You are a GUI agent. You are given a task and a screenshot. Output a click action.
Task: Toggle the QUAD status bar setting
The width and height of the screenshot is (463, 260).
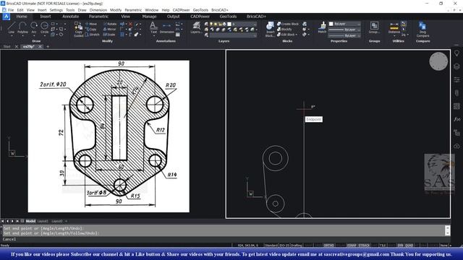click(409, 246)
